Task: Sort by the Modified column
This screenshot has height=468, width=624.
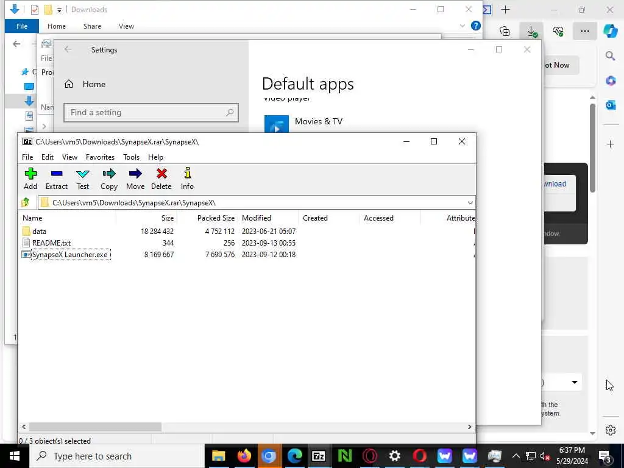Action: click(268, 218)
